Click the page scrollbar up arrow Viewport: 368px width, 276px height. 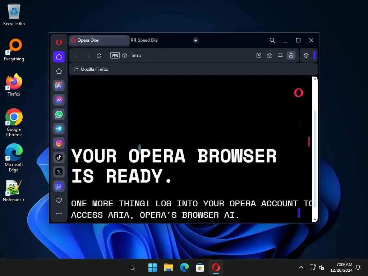(x=315, y=79)
